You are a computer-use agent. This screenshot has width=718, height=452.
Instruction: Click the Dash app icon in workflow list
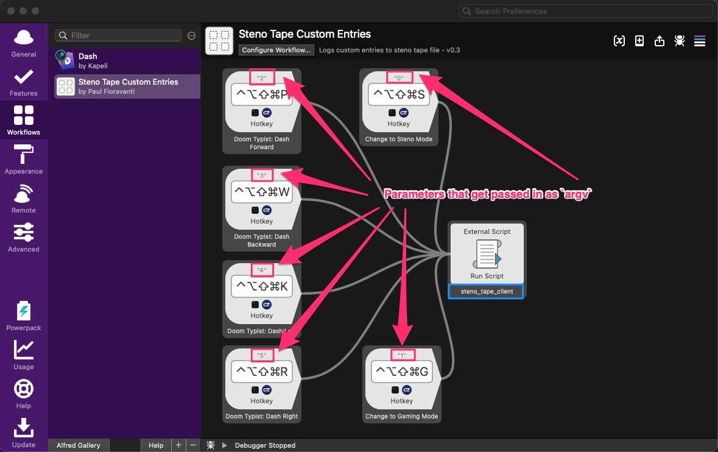(x=66, y=60)
